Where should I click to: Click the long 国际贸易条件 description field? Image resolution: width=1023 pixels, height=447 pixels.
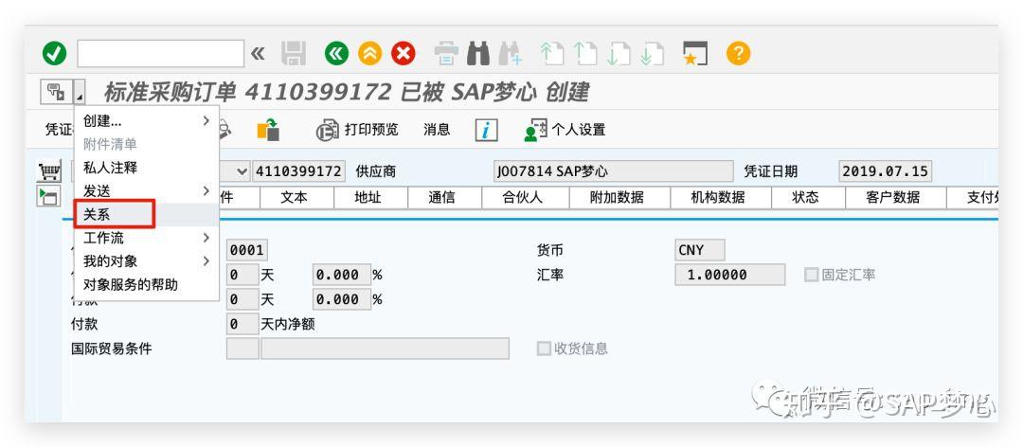click(x=385, y=349)
